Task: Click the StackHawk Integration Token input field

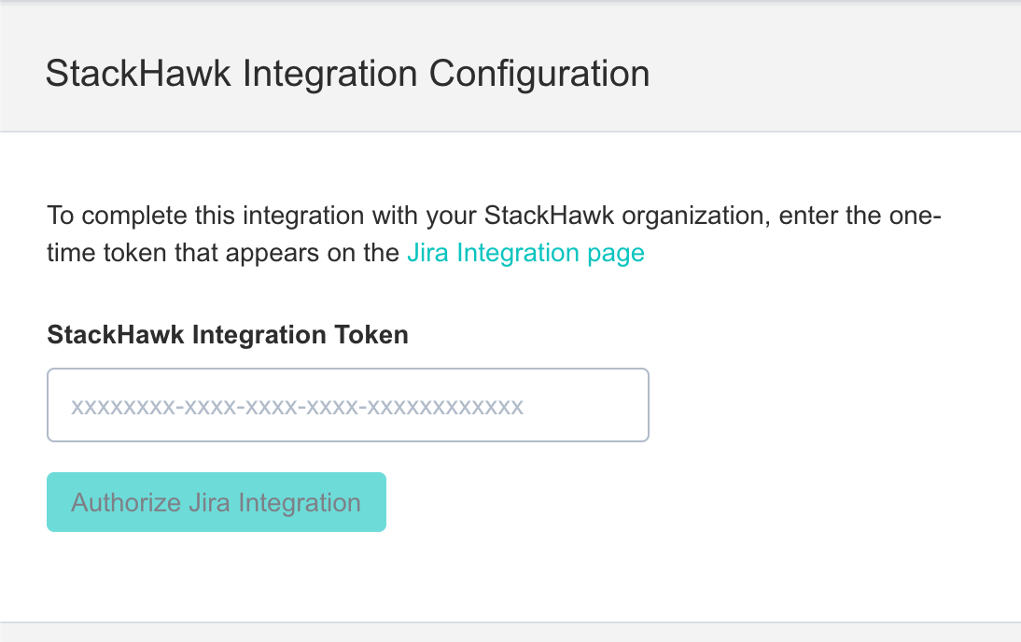Action: (x=345, y=404)
